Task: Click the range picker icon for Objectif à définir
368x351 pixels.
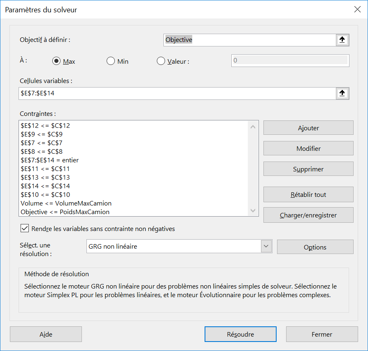Action: [342, 40]
